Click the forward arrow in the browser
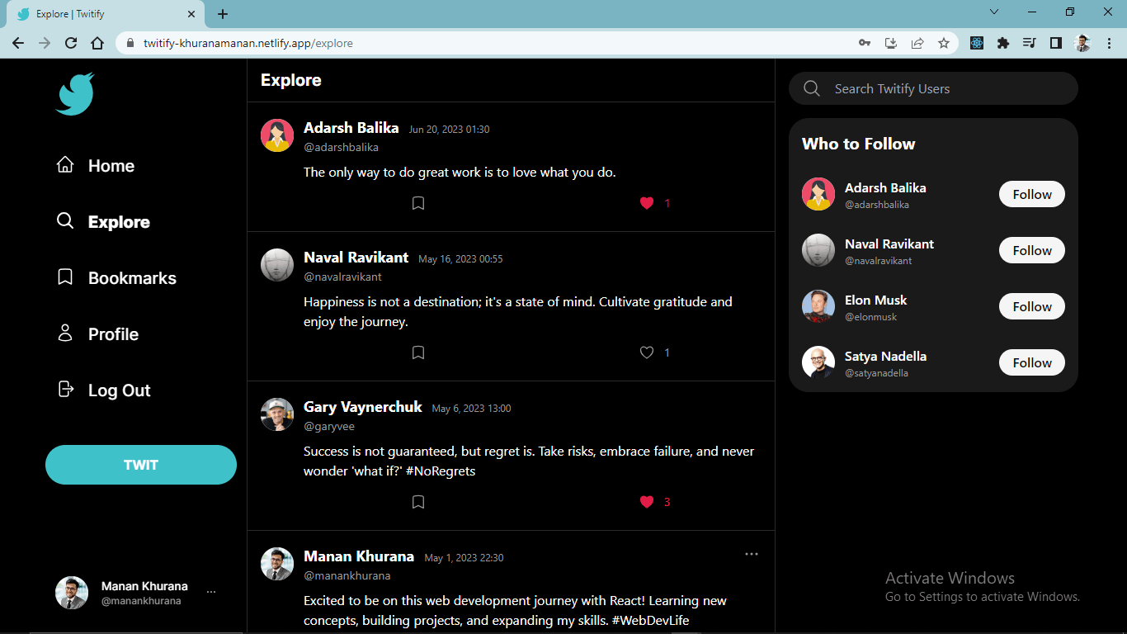The width and height of the screenshot is (1127, 634). coord(45,43)
